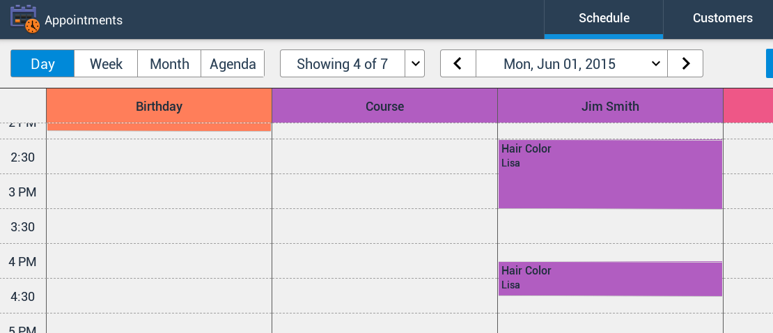Switch to Agenda view
Image resolution: width=773 pixels, height=333 pixels.
[x=233, y=63]
